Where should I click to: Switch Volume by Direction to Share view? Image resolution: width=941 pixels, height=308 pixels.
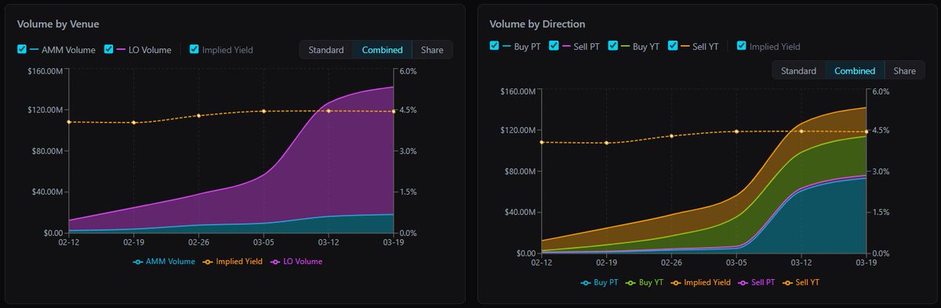[904, 70]
